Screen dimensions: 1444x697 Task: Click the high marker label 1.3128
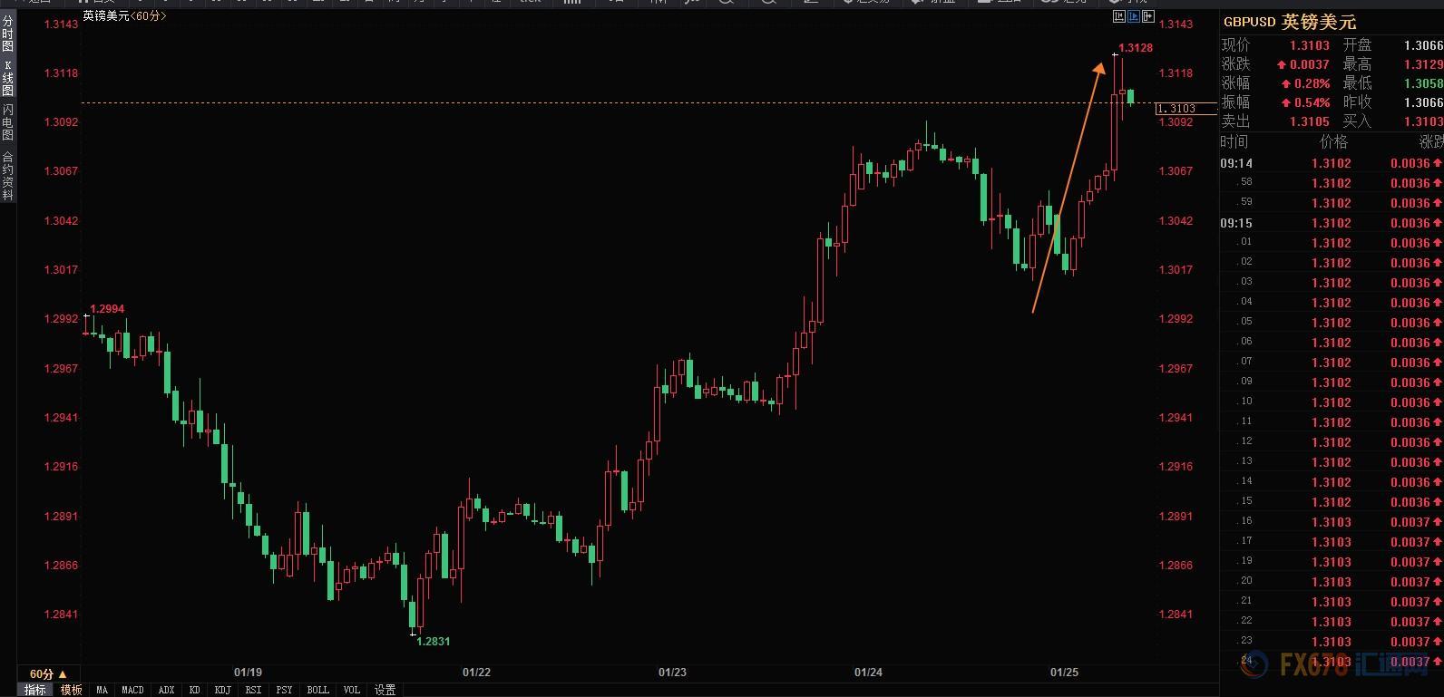point(1136,48)
